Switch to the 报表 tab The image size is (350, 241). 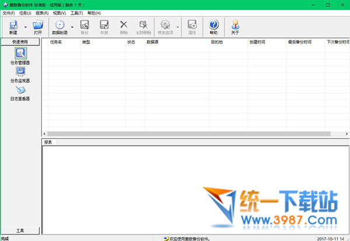48,142
